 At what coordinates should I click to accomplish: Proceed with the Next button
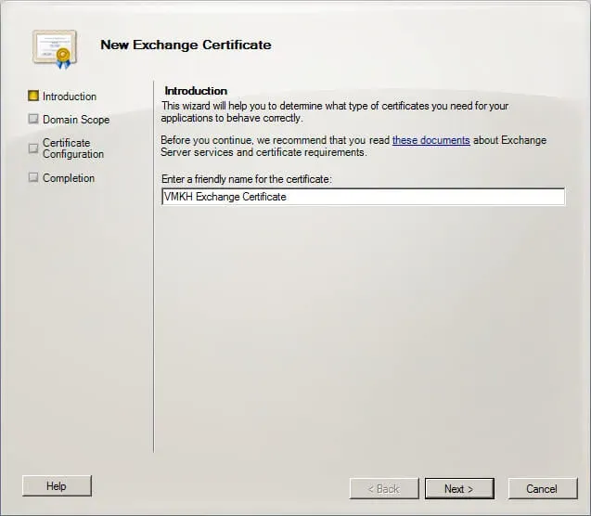(x=459, y=489)
